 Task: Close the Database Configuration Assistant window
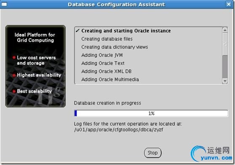229,4
